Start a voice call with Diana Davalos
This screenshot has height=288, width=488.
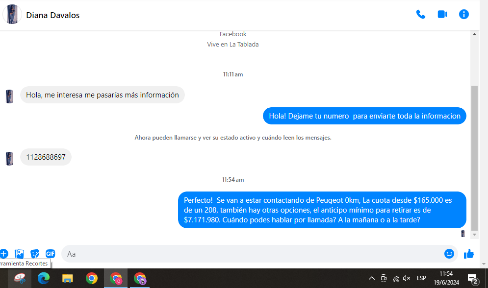point(420,14)
